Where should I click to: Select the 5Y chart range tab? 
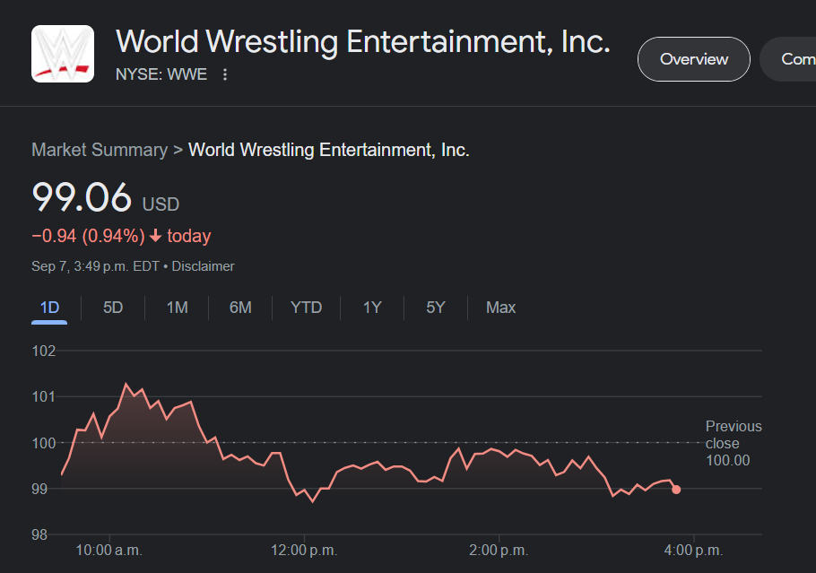click(x=436, y=308)
